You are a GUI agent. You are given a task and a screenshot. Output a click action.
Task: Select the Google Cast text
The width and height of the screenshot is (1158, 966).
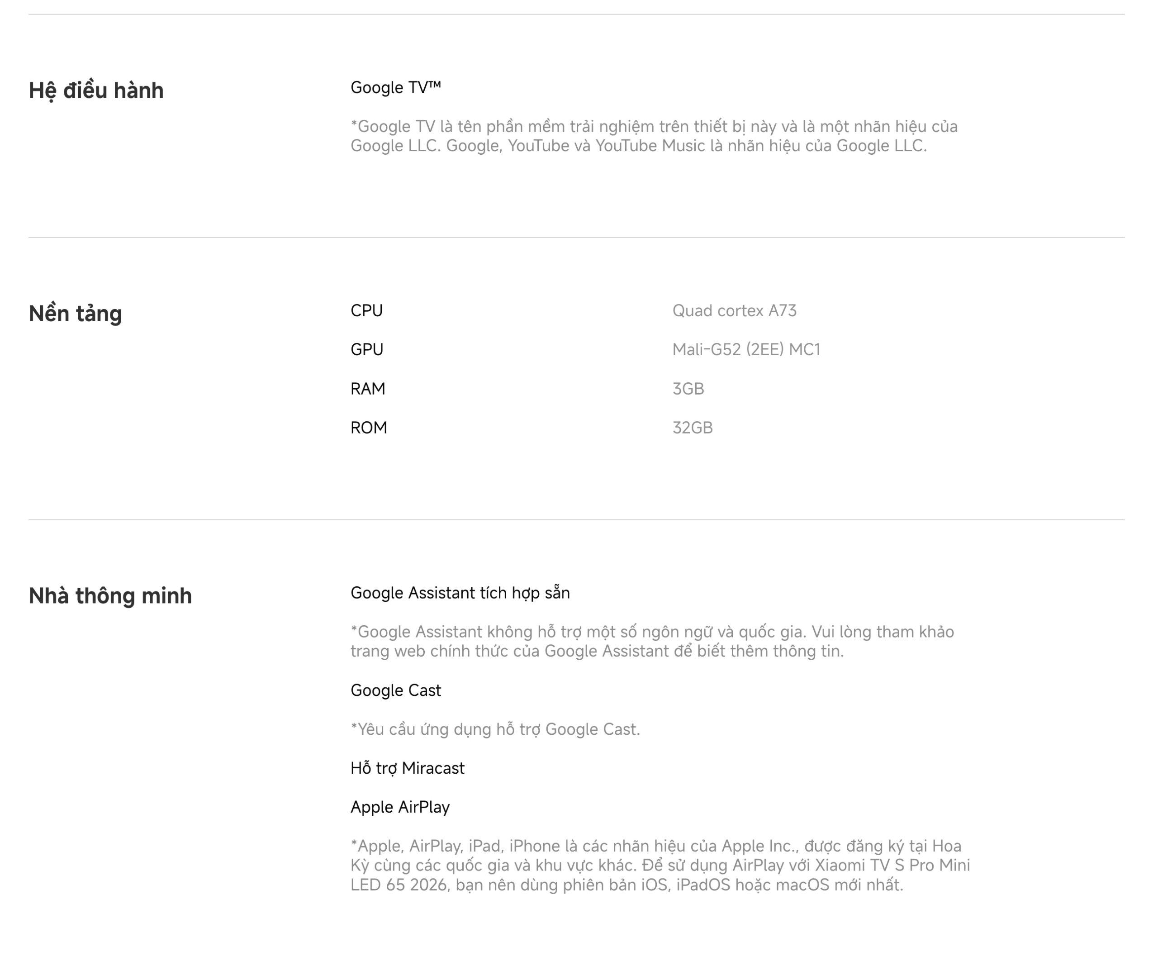pyautogui.click(x=395, y=690)
